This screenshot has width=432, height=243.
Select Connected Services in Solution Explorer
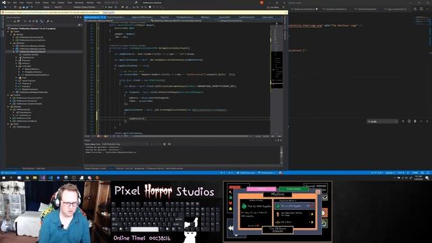coord(30,55)
